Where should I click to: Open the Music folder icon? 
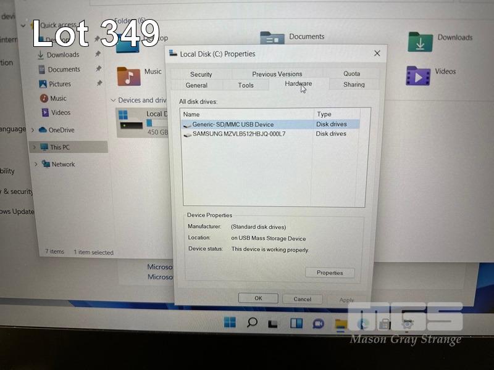coord(128,76)
